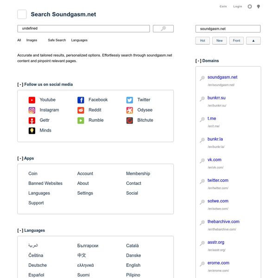
Task: Click the Facebook icon
Action: pyautogui.click(x=81, y=100)
